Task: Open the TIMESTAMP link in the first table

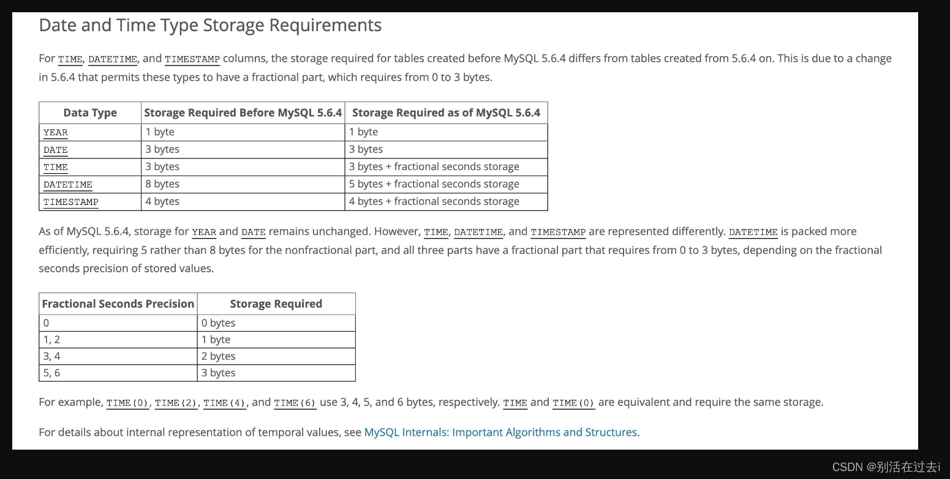Action: 70,202
